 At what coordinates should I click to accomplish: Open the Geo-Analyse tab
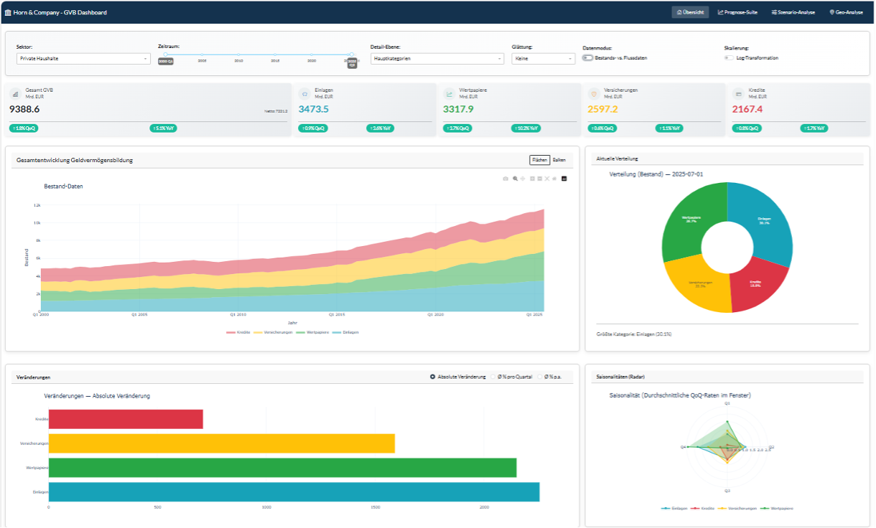pos(846,12)
